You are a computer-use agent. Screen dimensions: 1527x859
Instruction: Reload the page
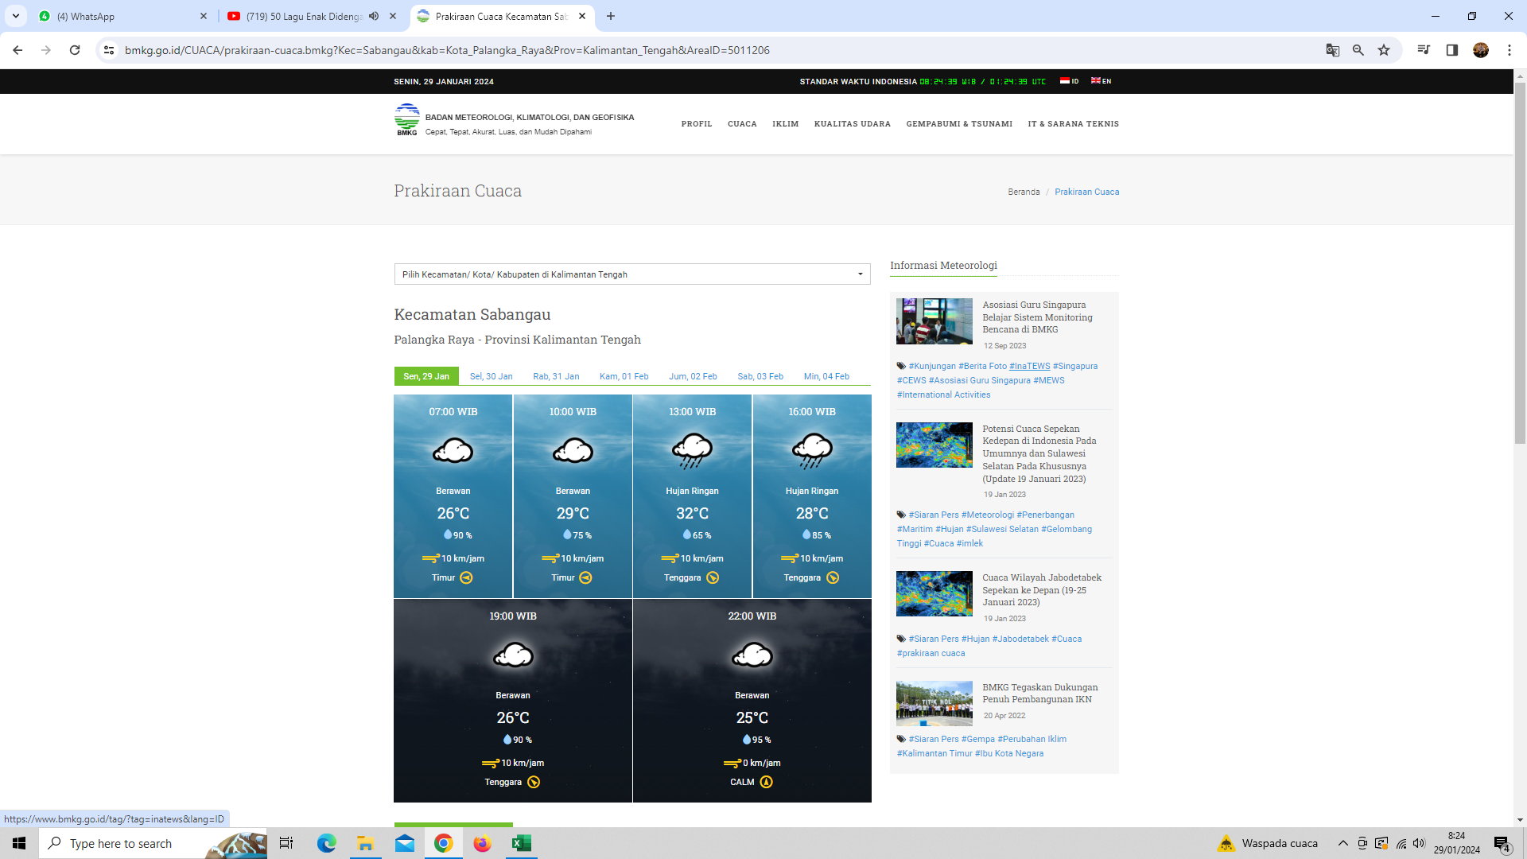75,50
